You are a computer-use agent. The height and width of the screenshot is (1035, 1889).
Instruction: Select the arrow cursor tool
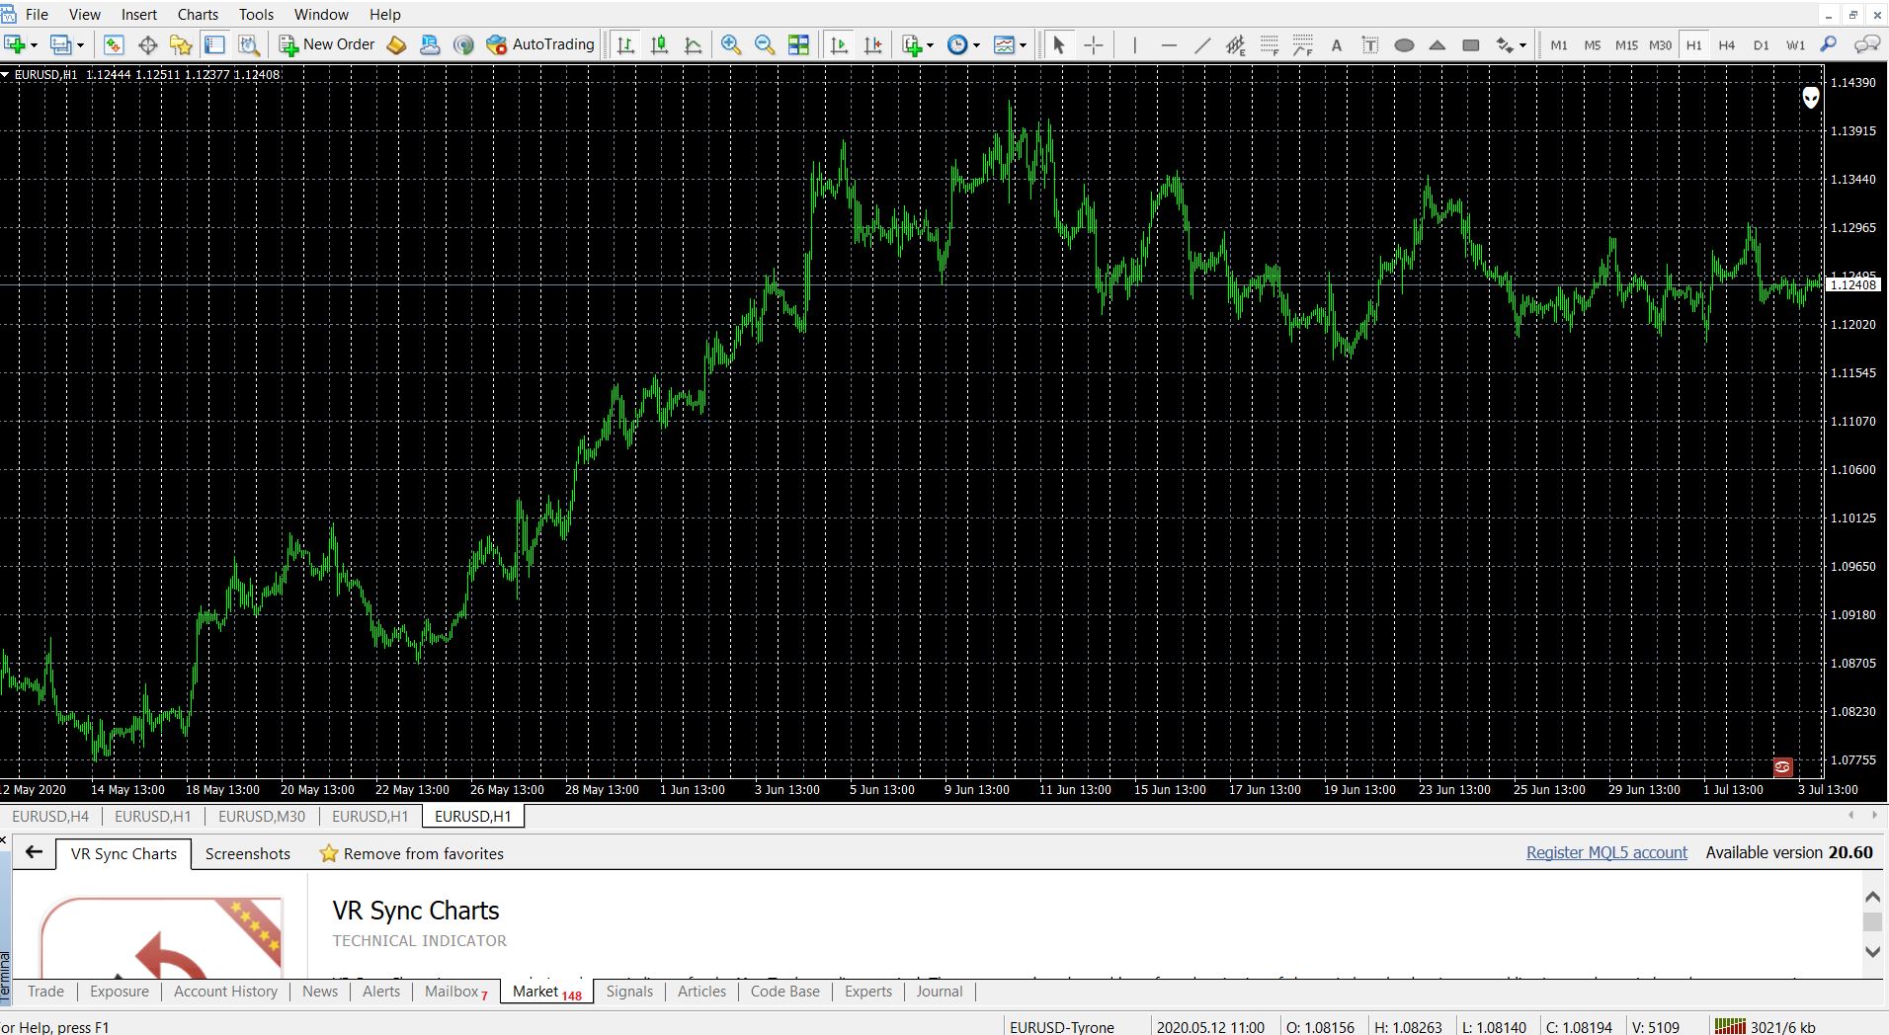1059,44
